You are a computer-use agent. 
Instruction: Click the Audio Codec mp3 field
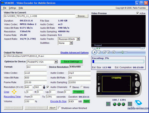[80, 73]
